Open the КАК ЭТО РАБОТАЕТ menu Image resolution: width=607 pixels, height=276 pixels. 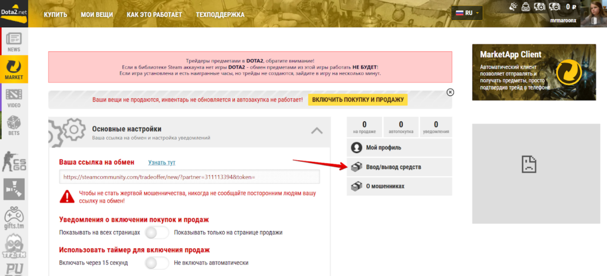[155, 15]
